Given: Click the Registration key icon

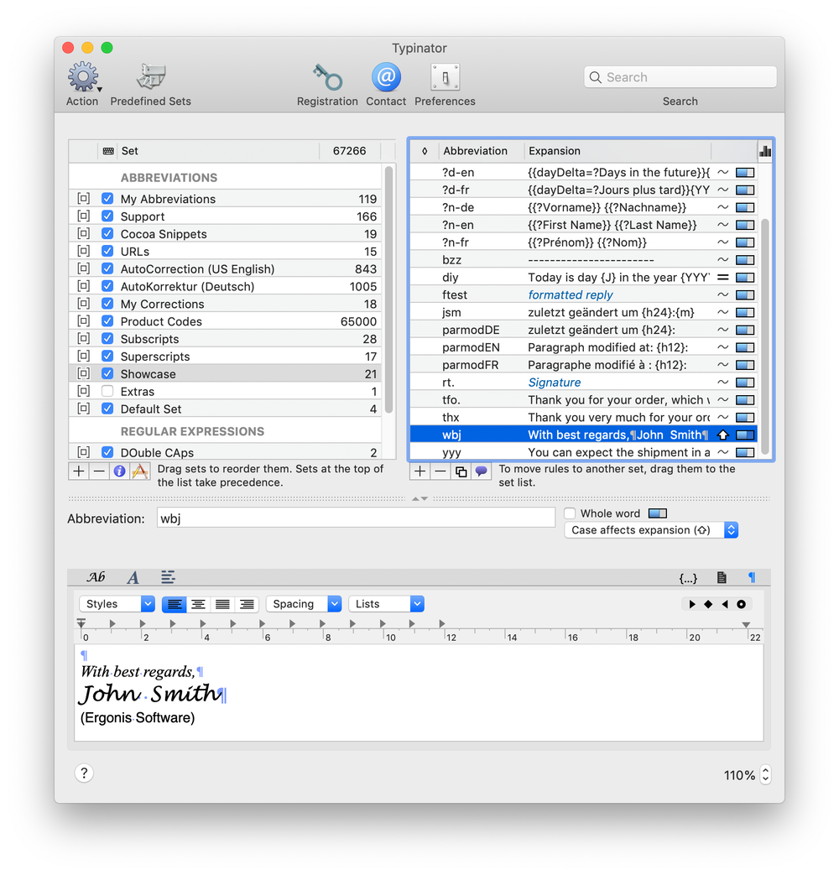Looking at the screenshot, I should tap(327, 77).
